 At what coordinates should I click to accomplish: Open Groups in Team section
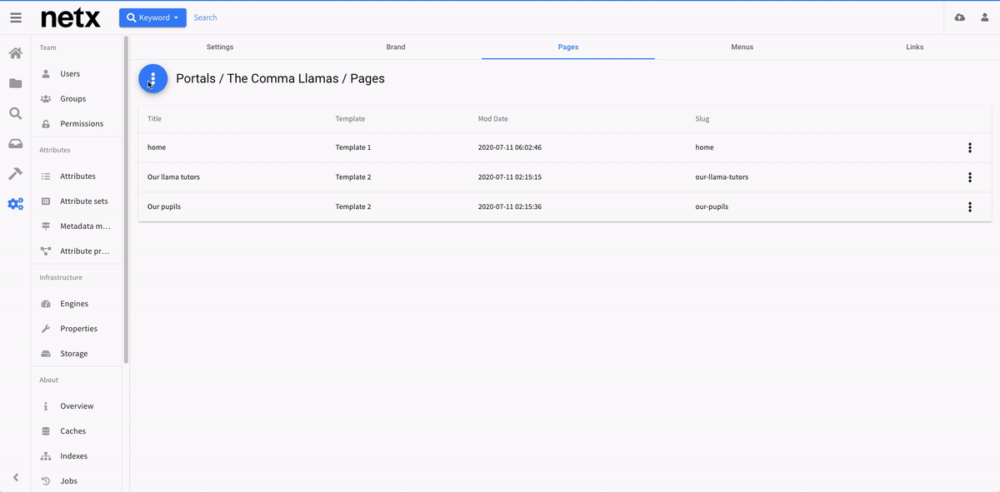[77, 99]
